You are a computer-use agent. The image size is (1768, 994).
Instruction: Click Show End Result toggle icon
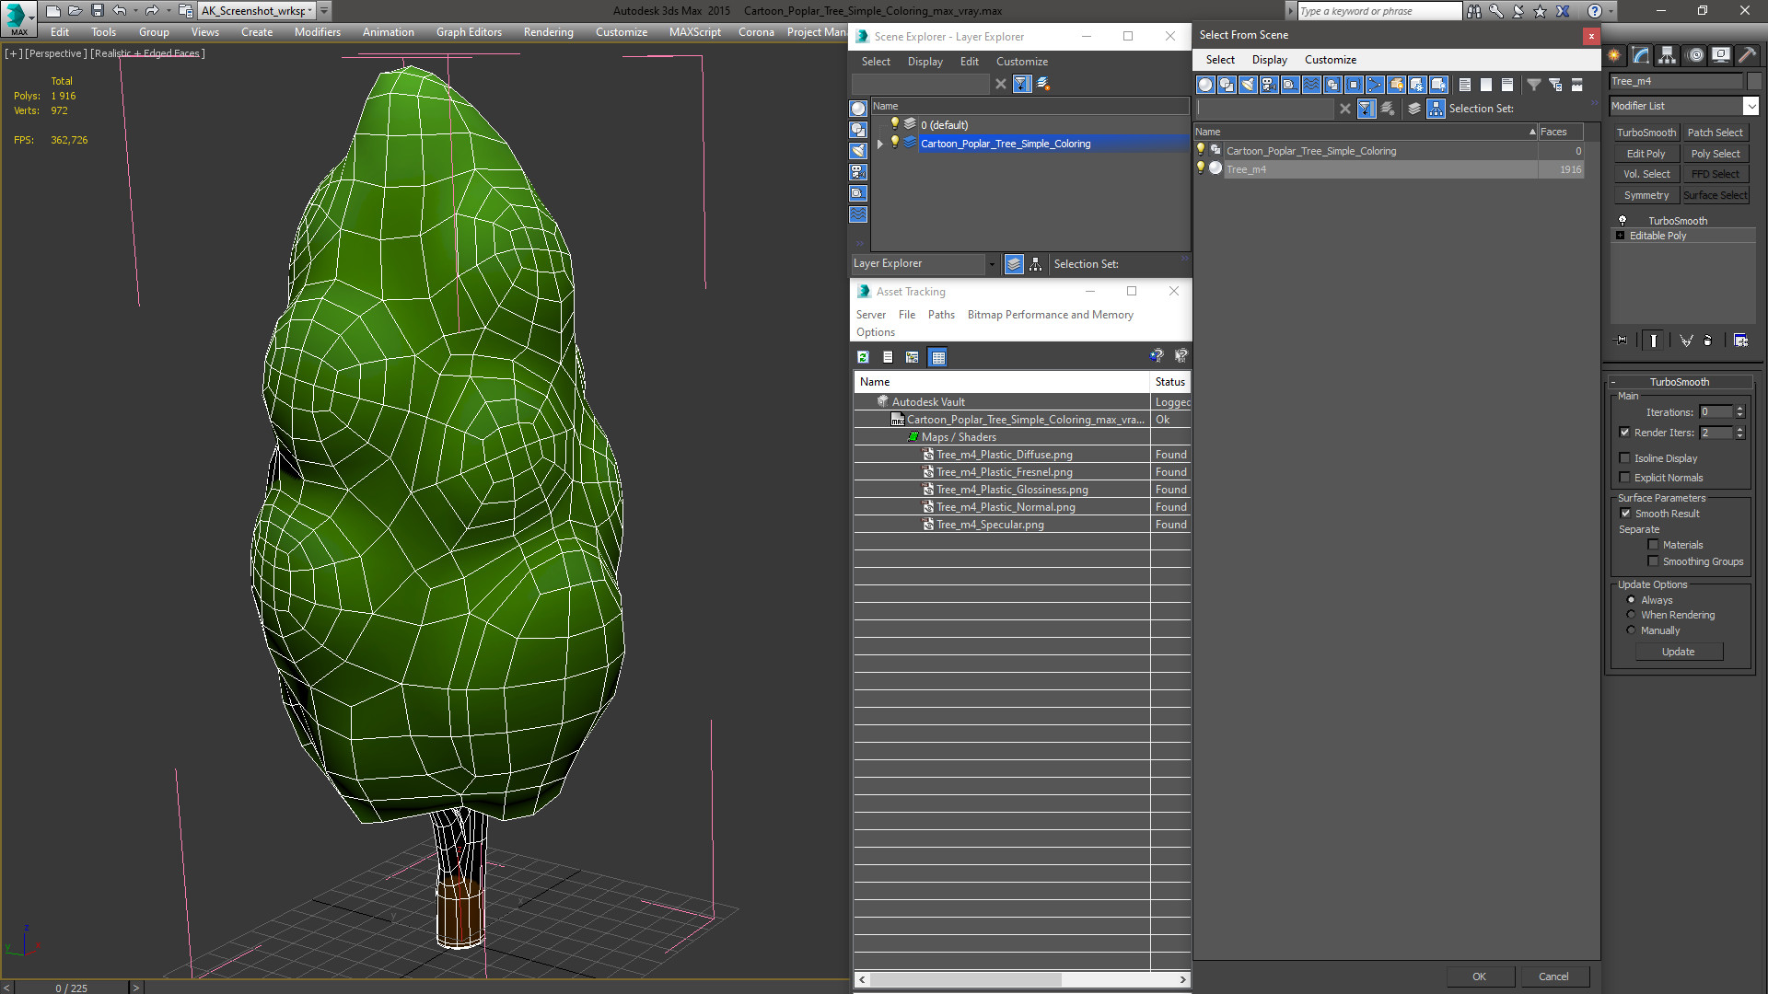pos(1654,341)
